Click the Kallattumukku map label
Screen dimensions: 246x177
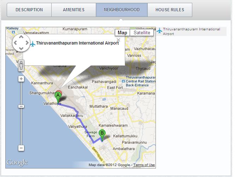point(125,136)
